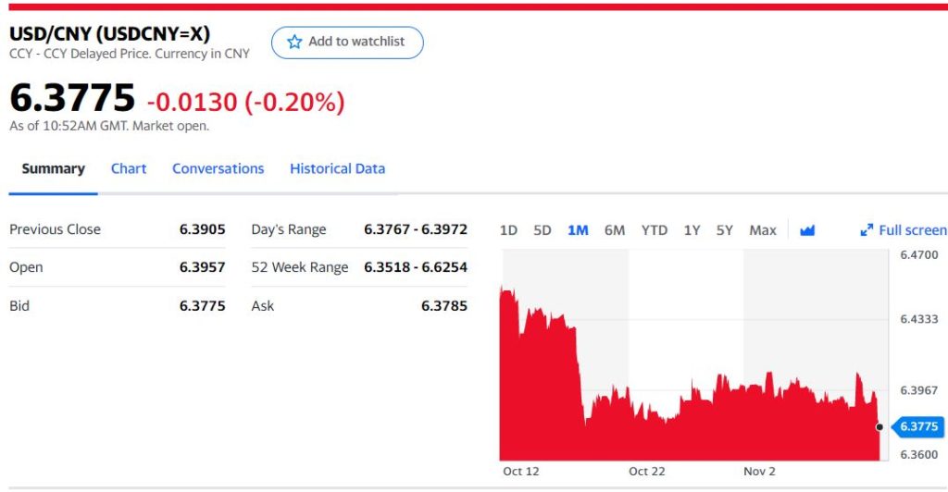
Task: Display the Max chart range
Action: coord(763,230)
